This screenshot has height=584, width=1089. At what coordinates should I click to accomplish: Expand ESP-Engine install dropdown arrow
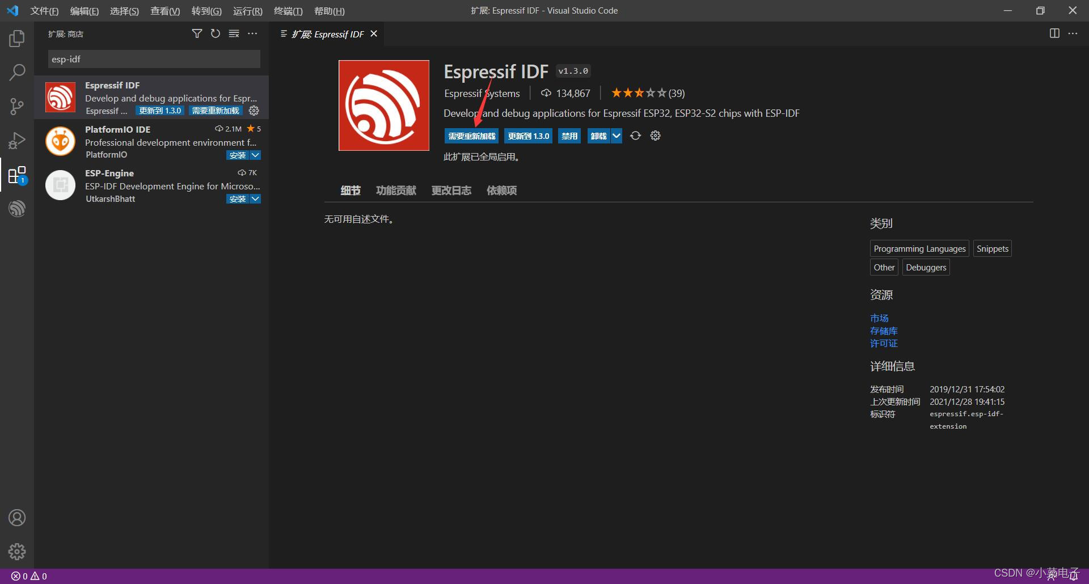(x=255, y=198)
